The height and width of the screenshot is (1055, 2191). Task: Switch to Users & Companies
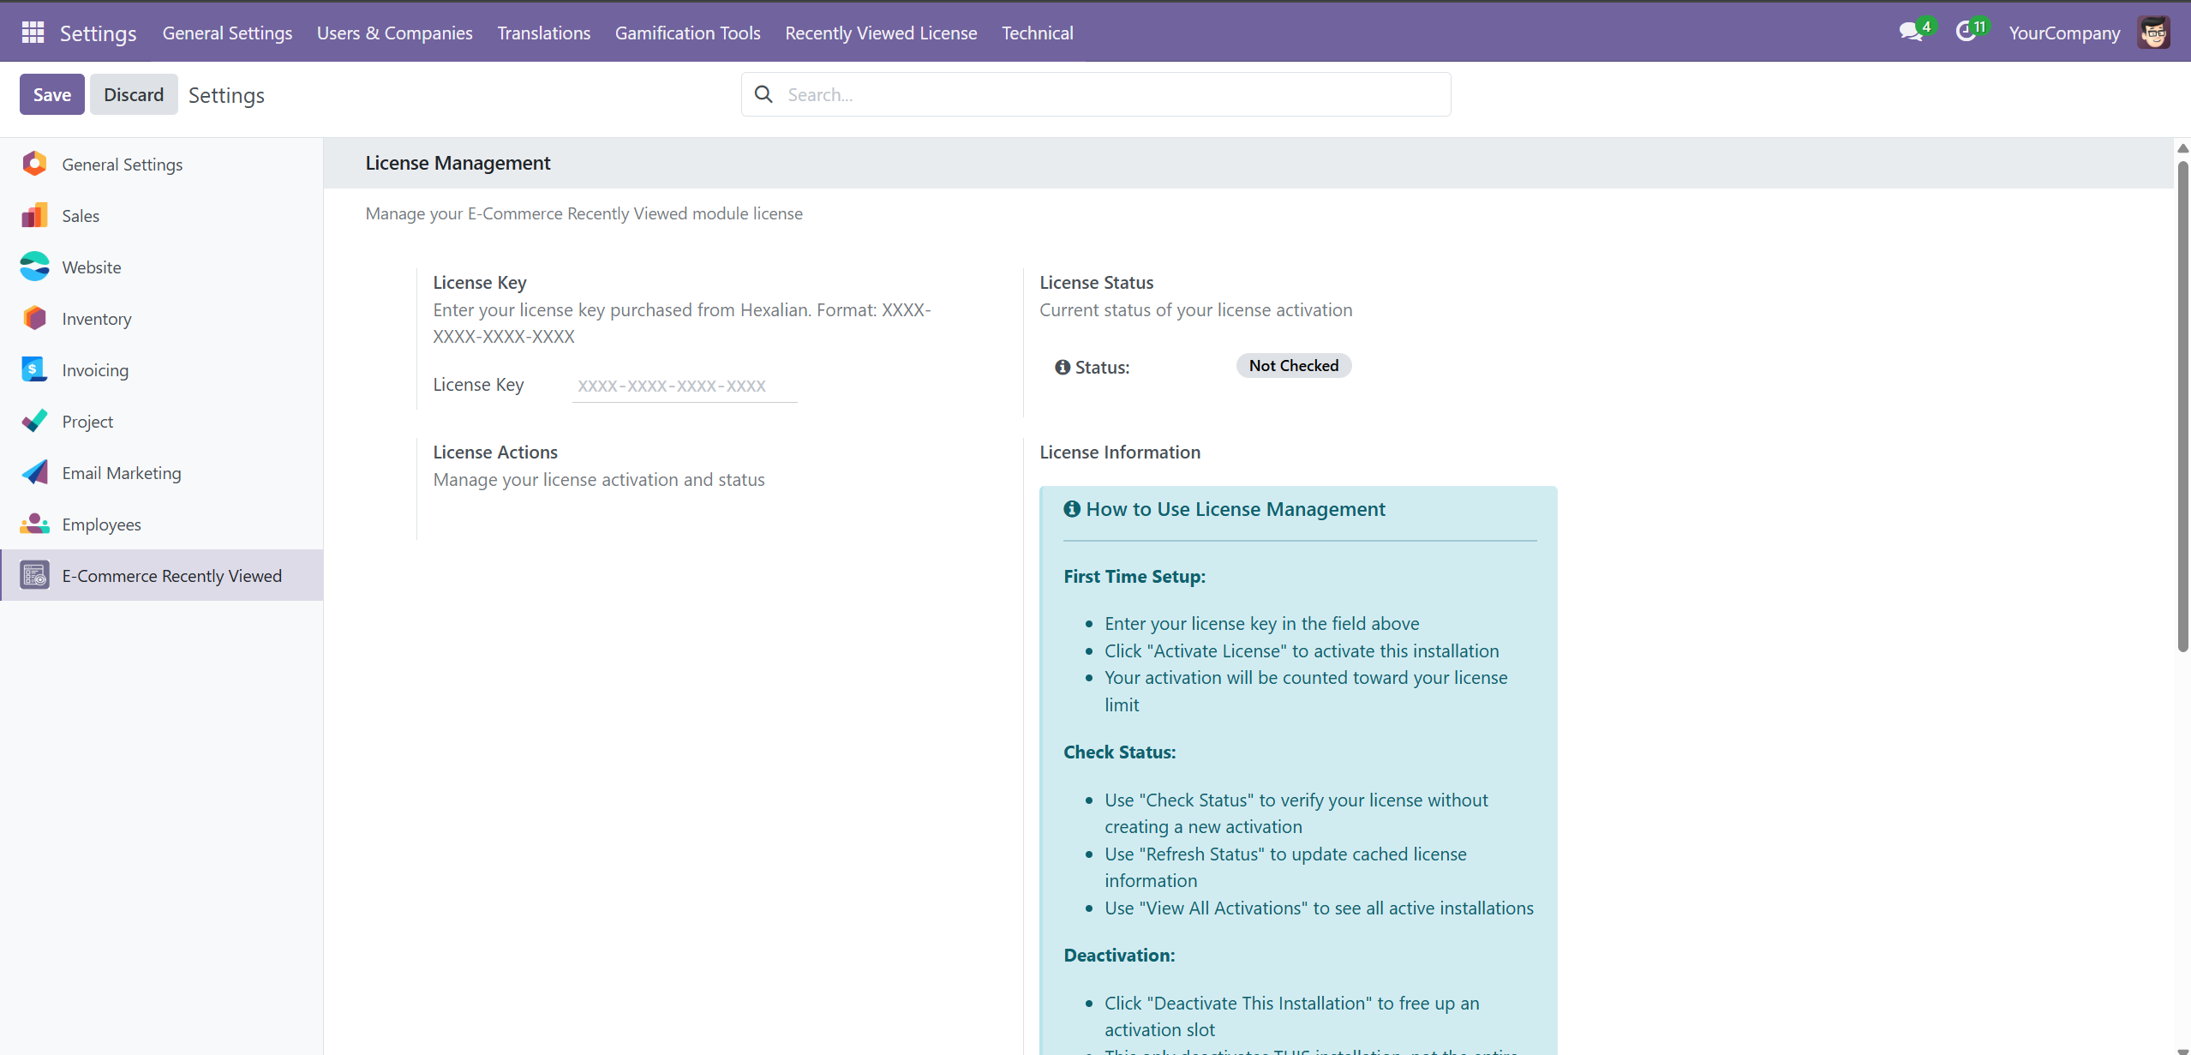pos(394,33)
